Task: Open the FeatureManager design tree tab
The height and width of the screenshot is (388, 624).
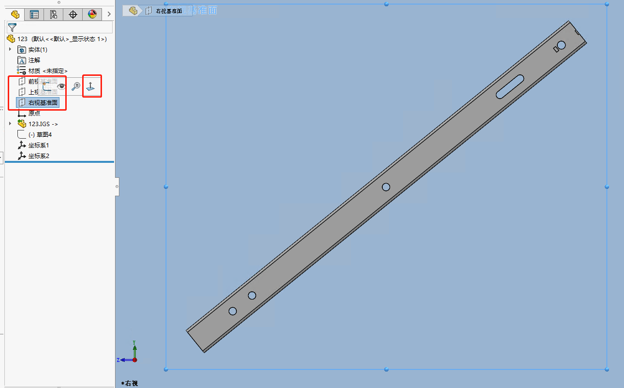Action: click(15, 14)
